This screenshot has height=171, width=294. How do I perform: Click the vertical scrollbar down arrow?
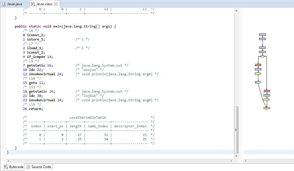236,156
